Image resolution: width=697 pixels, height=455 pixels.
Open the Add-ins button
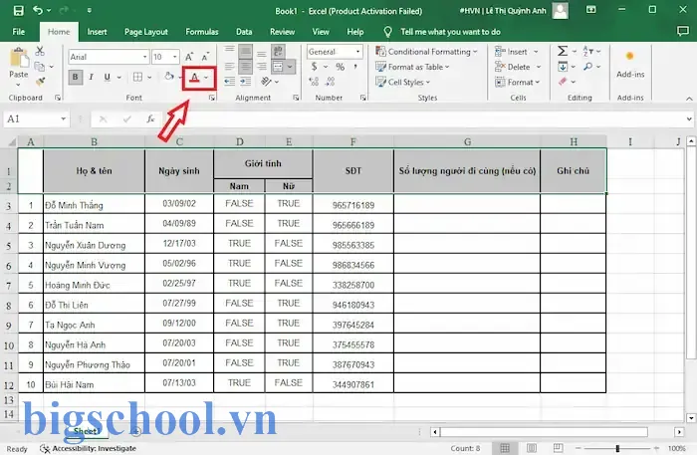pyautogui.click(x=630, y=64)
